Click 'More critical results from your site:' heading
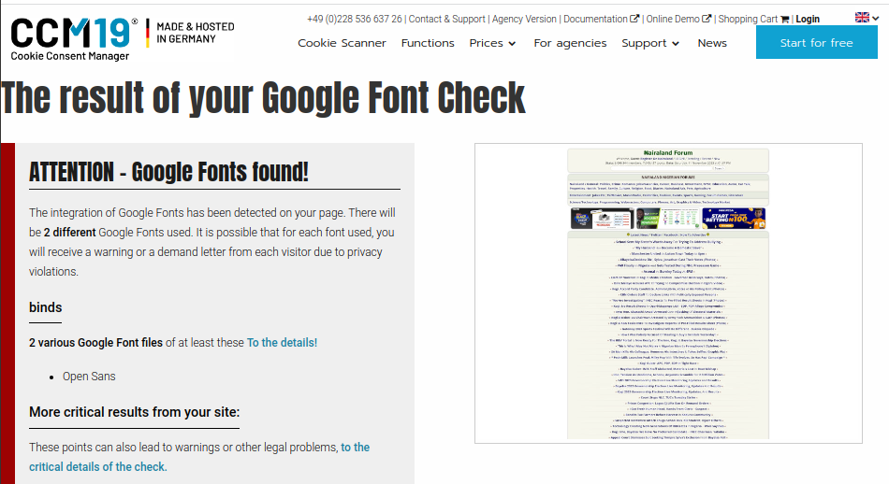The height and width of the screenshot is (484, 889). [x=135, y=412]
